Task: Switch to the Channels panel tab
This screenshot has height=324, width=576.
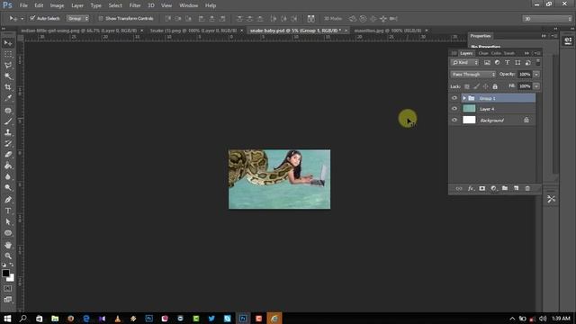Action: [483, 53]
